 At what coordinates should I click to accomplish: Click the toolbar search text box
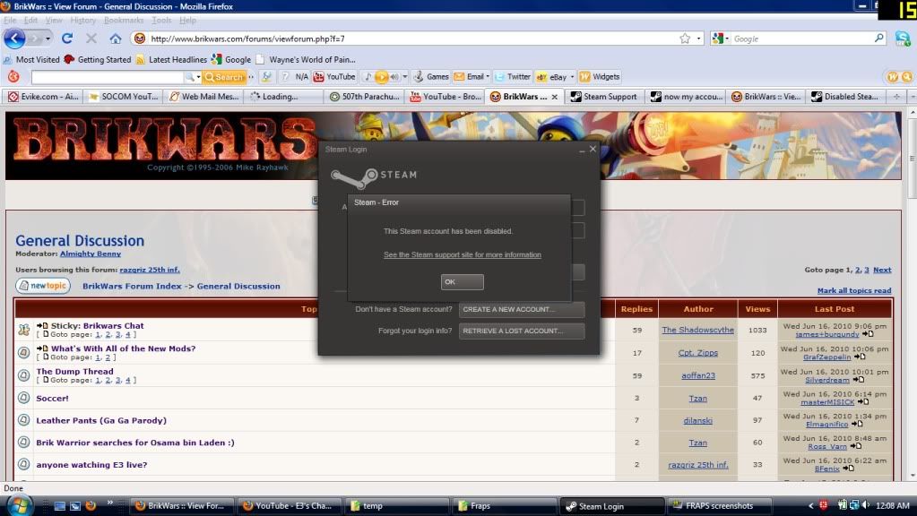108,76
